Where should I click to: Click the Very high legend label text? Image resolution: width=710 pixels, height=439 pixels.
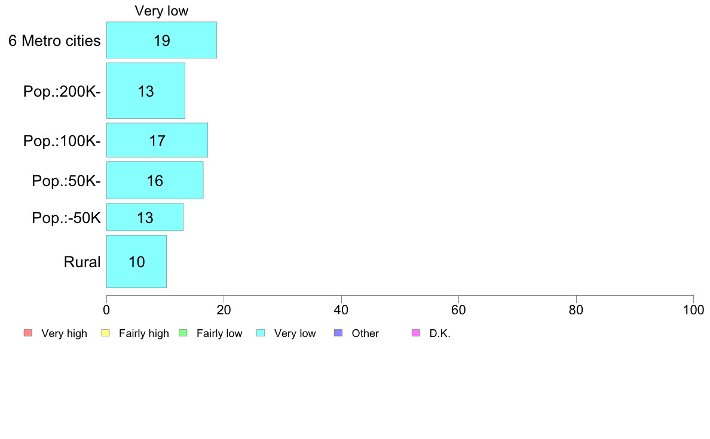click(x=65, y=333)
